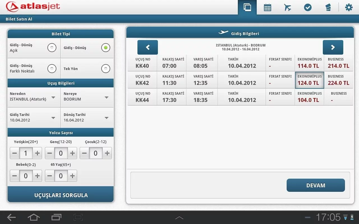
Task: Select Gidiş - Dönüş Farklı Noktalı radio
Action: (52, 69)
